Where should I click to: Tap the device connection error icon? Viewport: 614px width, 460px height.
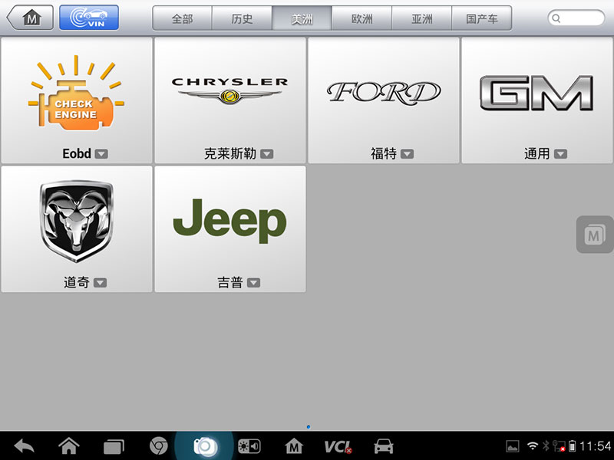(559, 446)
